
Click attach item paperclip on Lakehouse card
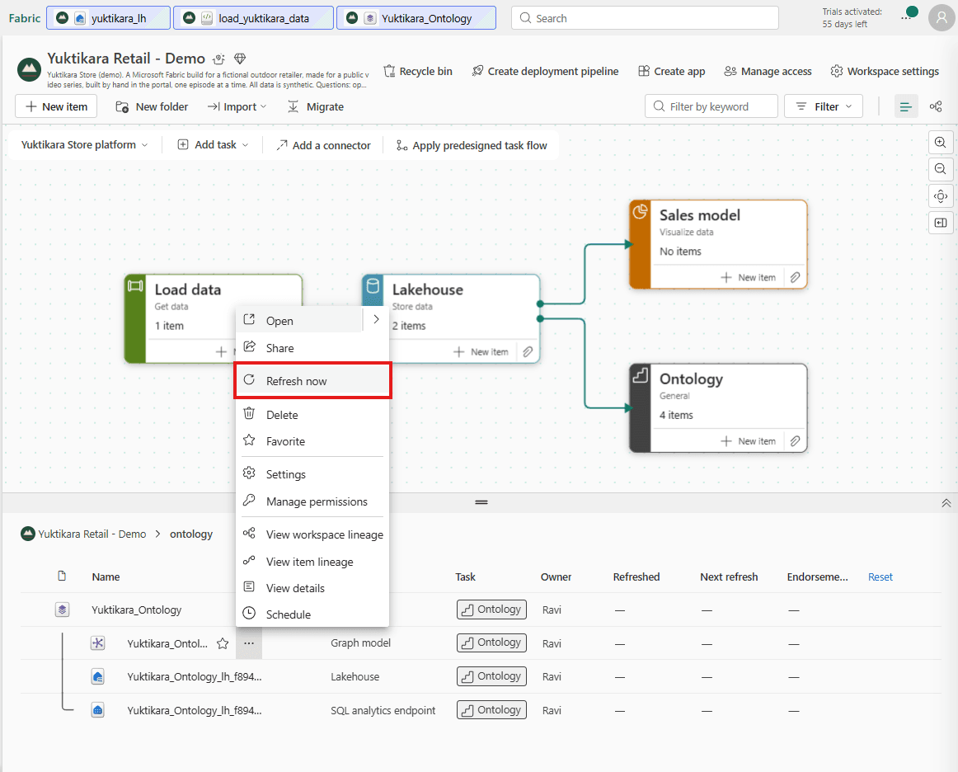pyautogui.click(x=528, y=352)
